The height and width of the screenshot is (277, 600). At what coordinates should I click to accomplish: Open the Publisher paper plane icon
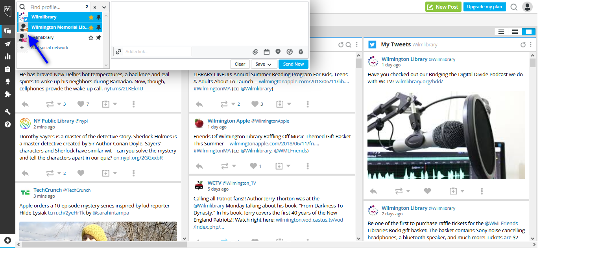(7, 44)
